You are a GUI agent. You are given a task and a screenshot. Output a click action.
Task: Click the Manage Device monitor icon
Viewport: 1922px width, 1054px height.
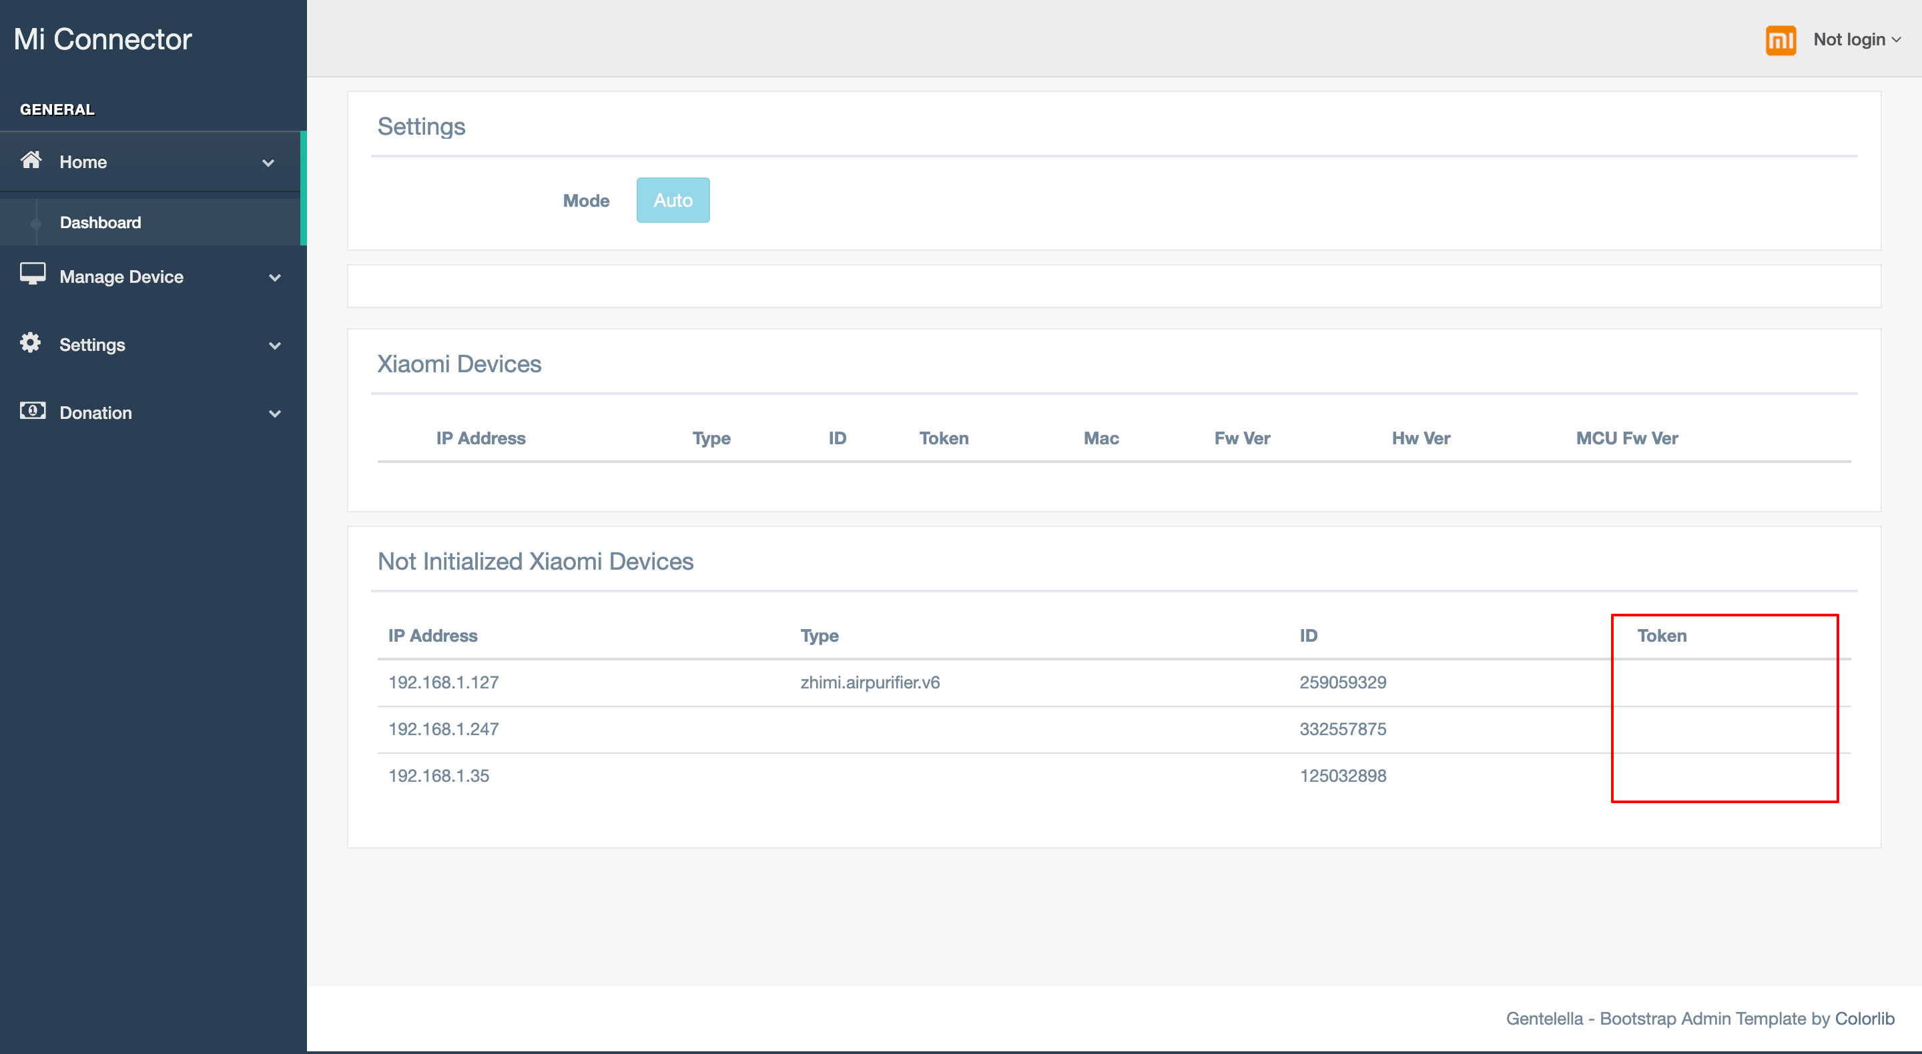33,274
